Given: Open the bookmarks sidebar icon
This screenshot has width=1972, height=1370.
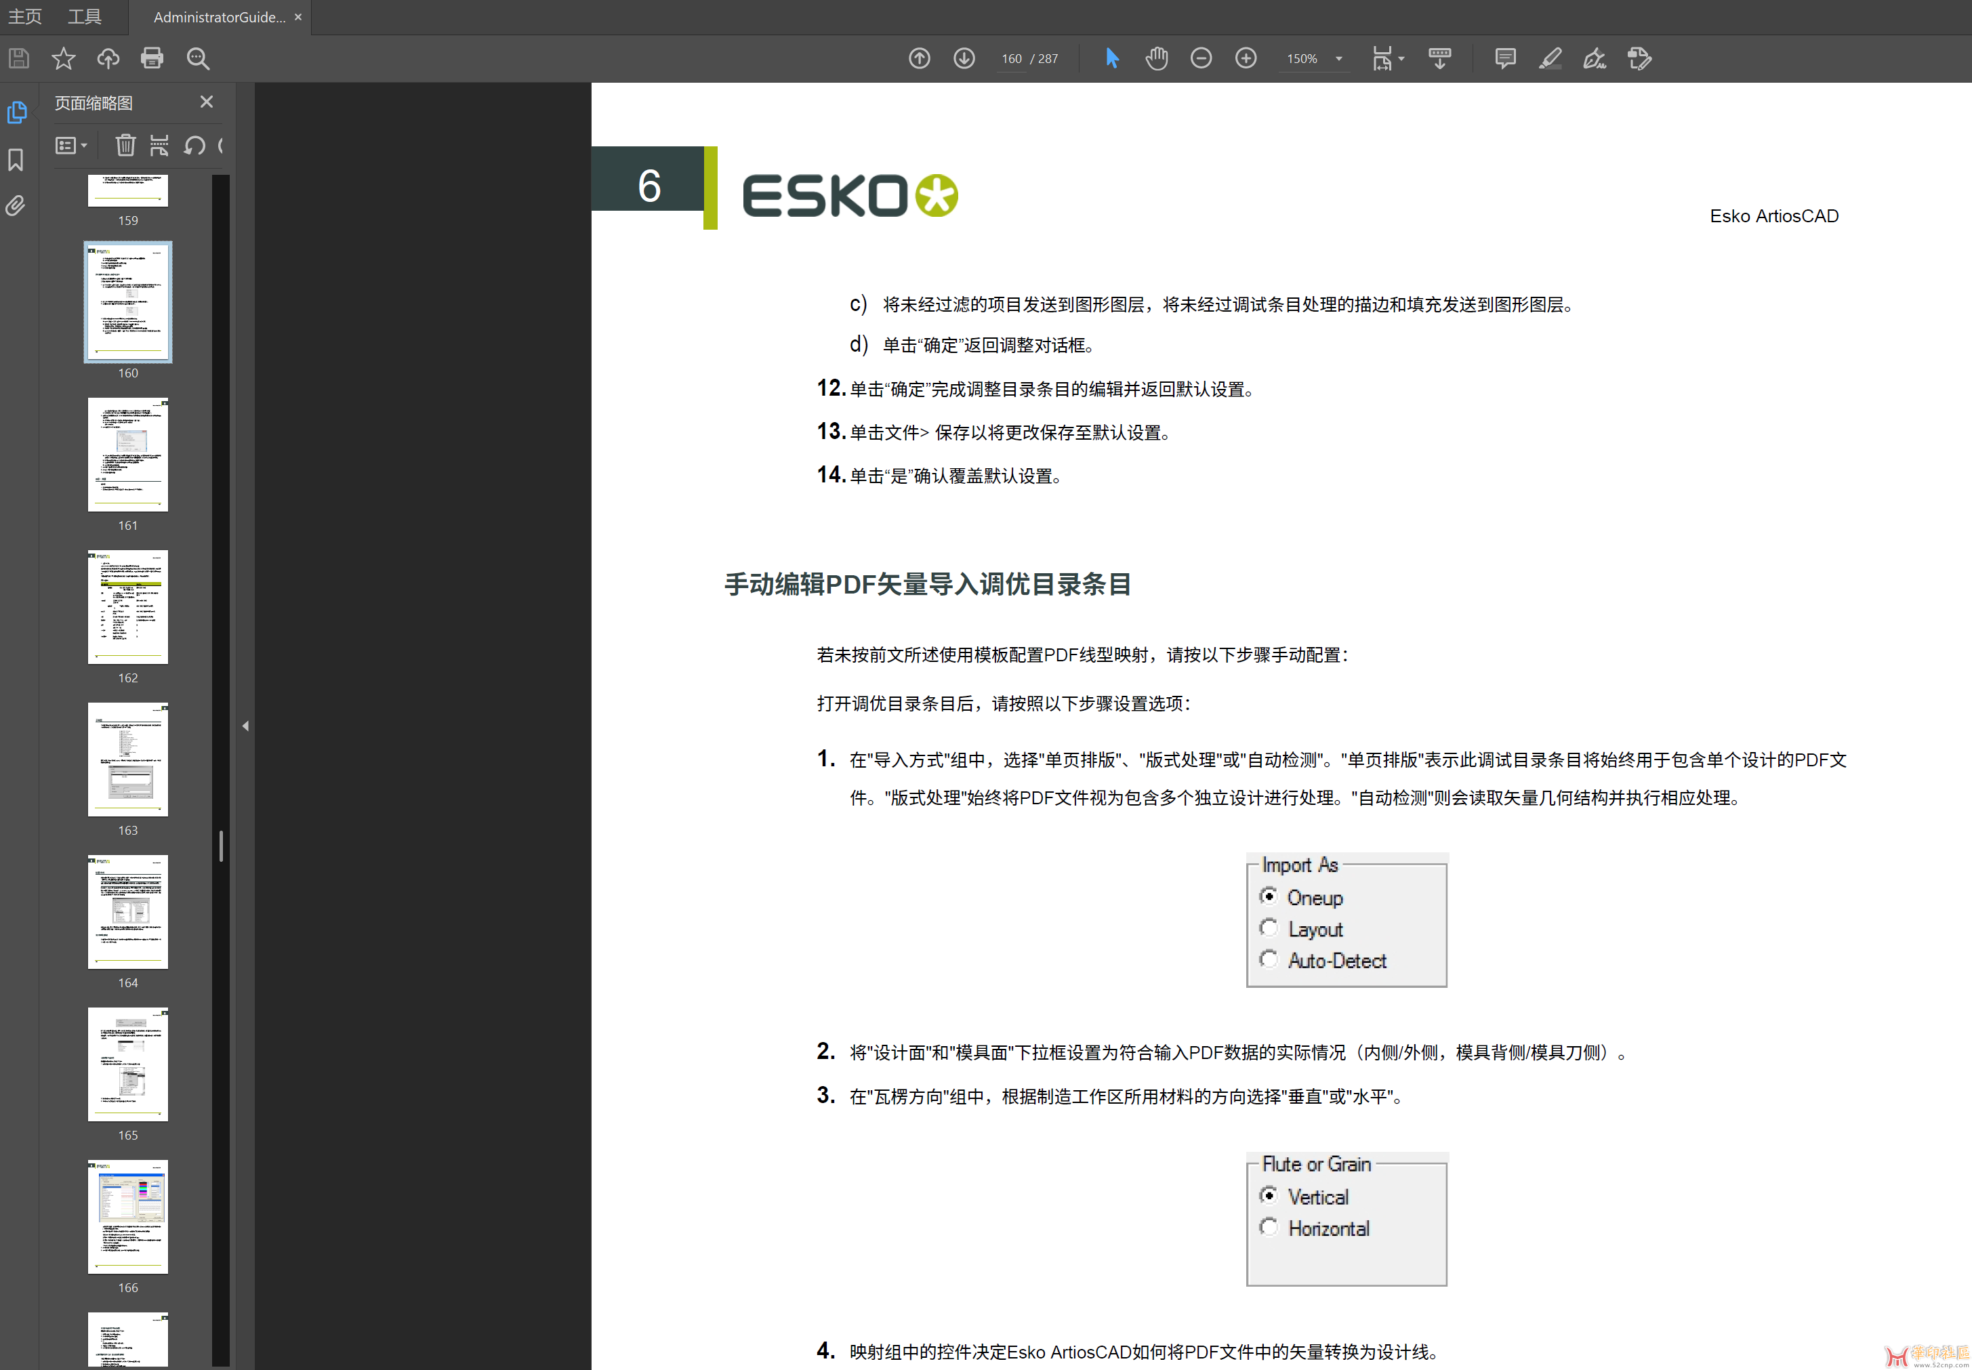Looking at the screenshot, I should click(16, 160).
